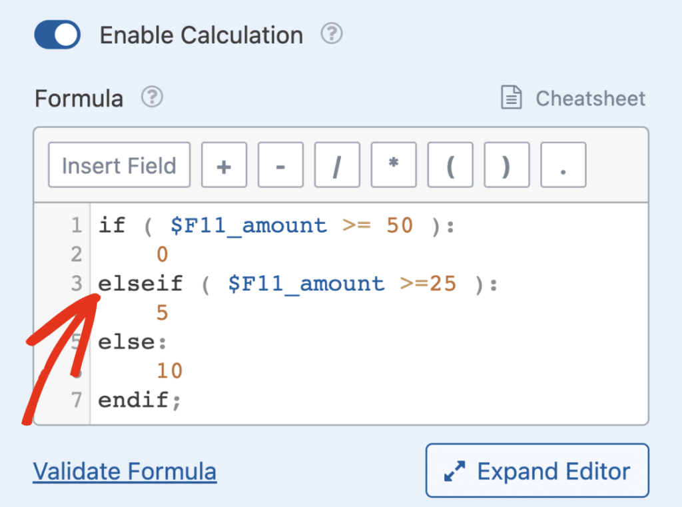Click the expand arrows icon on Expand Editor
Viewport: 682px width, 507px height.
(454, 470)
